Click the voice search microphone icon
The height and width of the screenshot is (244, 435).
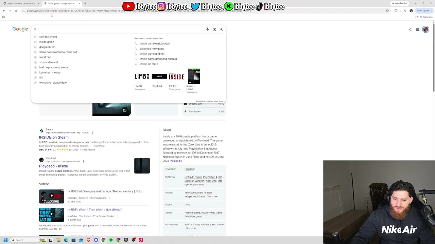(x=208, y=29)
